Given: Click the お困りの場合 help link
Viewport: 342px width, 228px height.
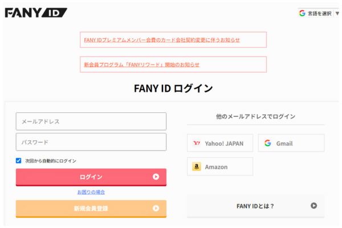Looking at the screenshot, I should click(91, 192).
